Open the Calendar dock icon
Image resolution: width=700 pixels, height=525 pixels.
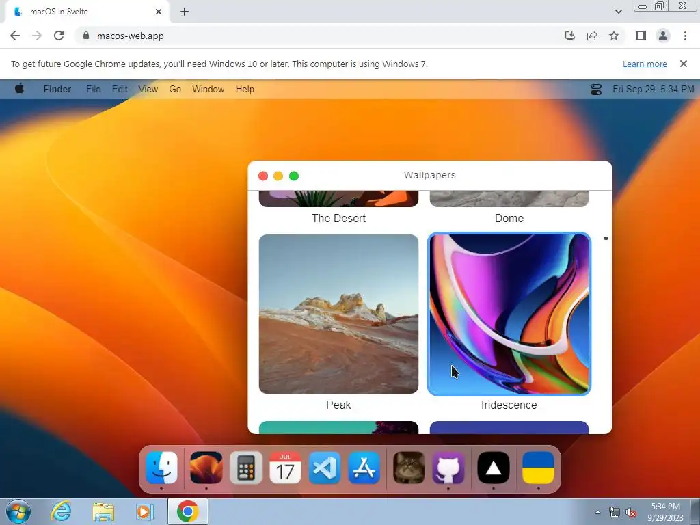[x=285, y=468]
